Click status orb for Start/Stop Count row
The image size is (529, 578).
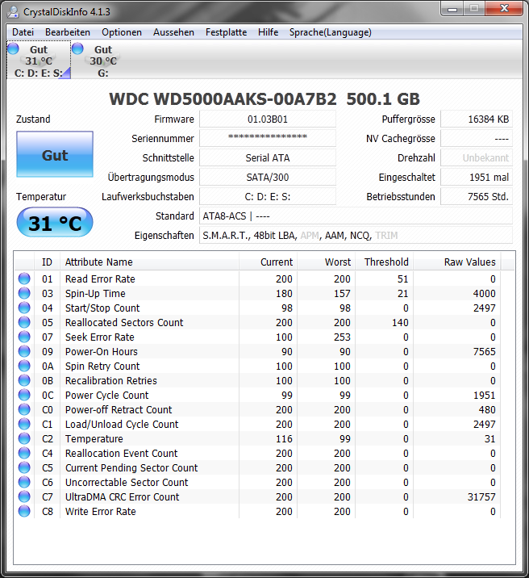point(24,308)
